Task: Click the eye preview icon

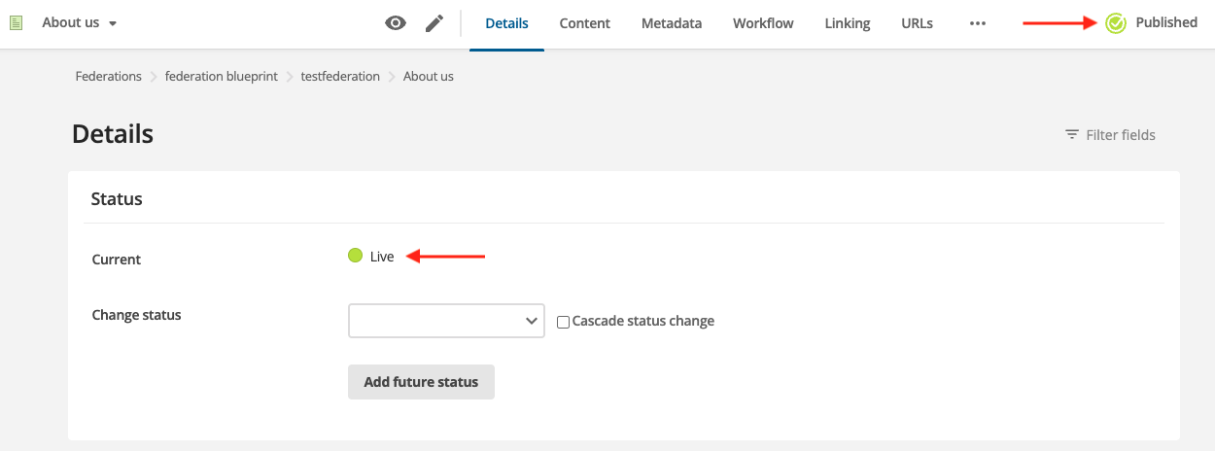Action: (396, 23)
